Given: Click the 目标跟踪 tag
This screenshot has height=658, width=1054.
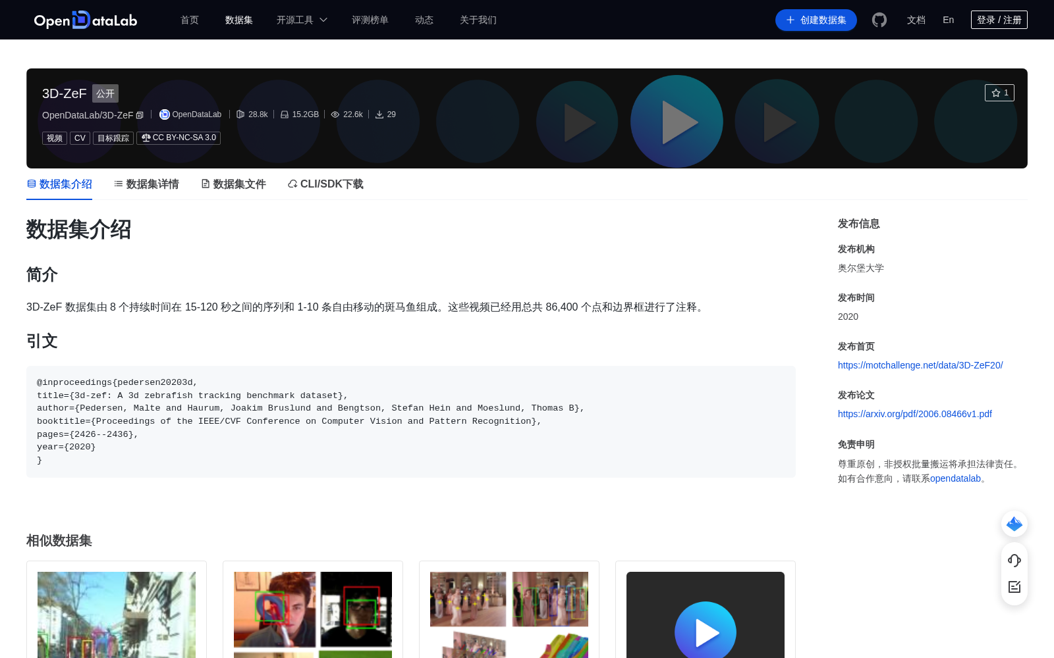Looking at the screenshot, I should coord(113,138).
